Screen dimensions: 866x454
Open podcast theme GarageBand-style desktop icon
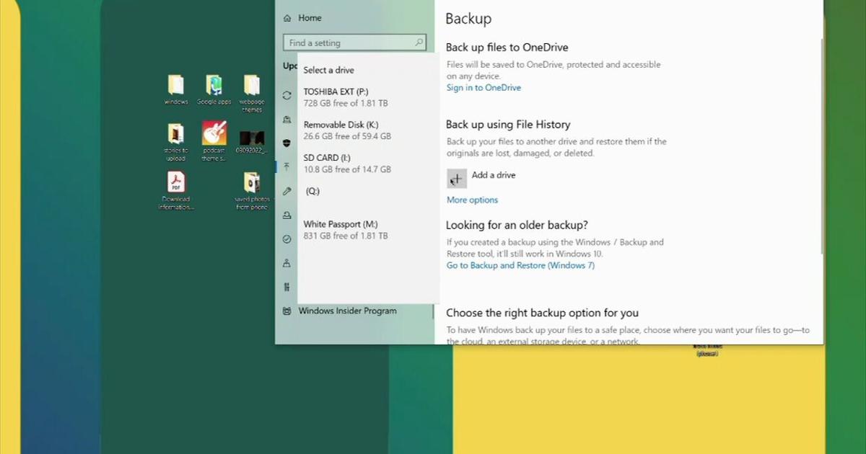click(214, 141)
